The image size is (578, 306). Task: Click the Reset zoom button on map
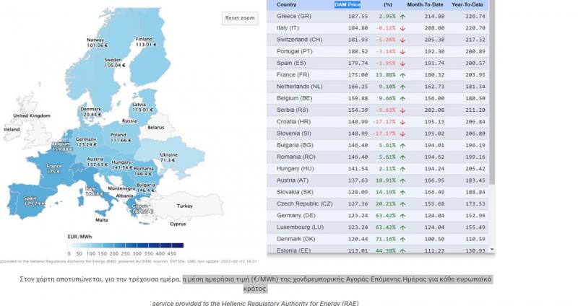(239, 17)
